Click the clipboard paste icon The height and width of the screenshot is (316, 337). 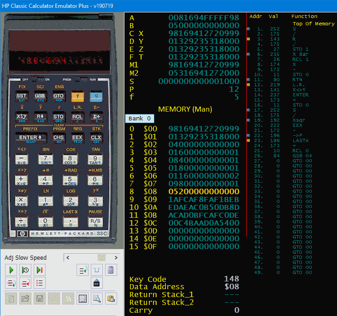click(x=111, y=298)
